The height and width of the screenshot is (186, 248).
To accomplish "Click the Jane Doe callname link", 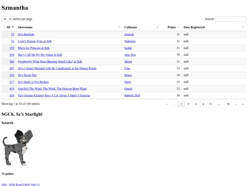I will click(x=130, y=55).
